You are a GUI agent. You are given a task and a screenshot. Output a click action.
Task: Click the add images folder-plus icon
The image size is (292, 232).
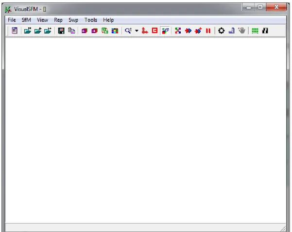point(38,31)
